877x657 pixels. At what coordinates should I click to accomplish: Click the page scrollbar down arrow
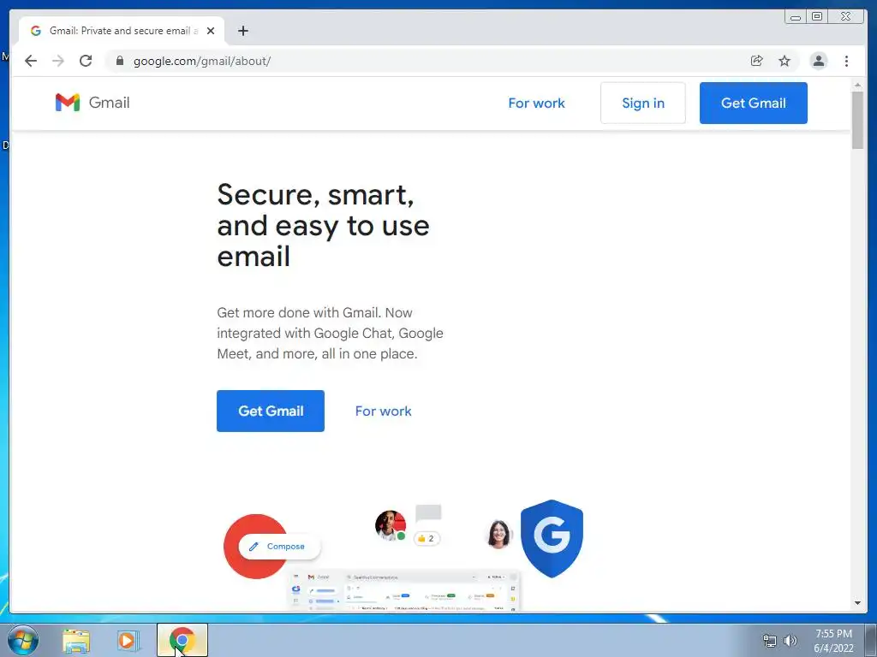(857, 603)
